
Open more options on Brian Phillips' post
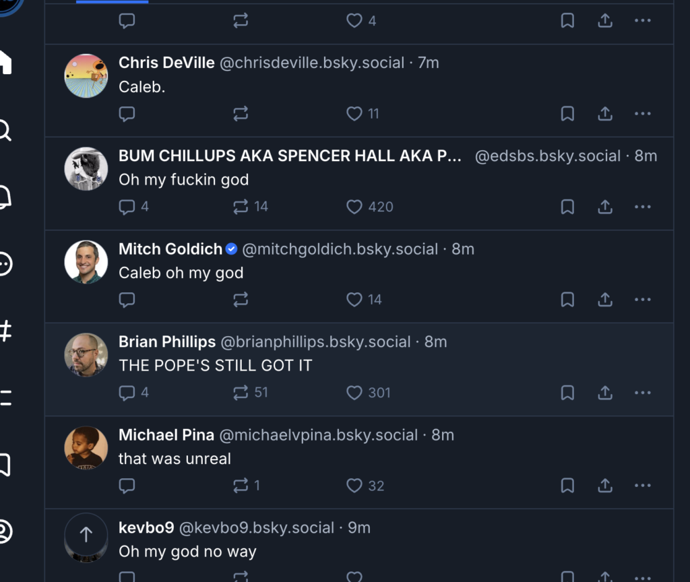pyautogui.click(x=643, y=393)
